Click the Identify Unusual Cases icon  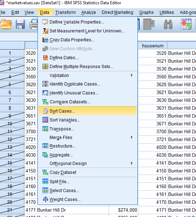coord(45,93)
